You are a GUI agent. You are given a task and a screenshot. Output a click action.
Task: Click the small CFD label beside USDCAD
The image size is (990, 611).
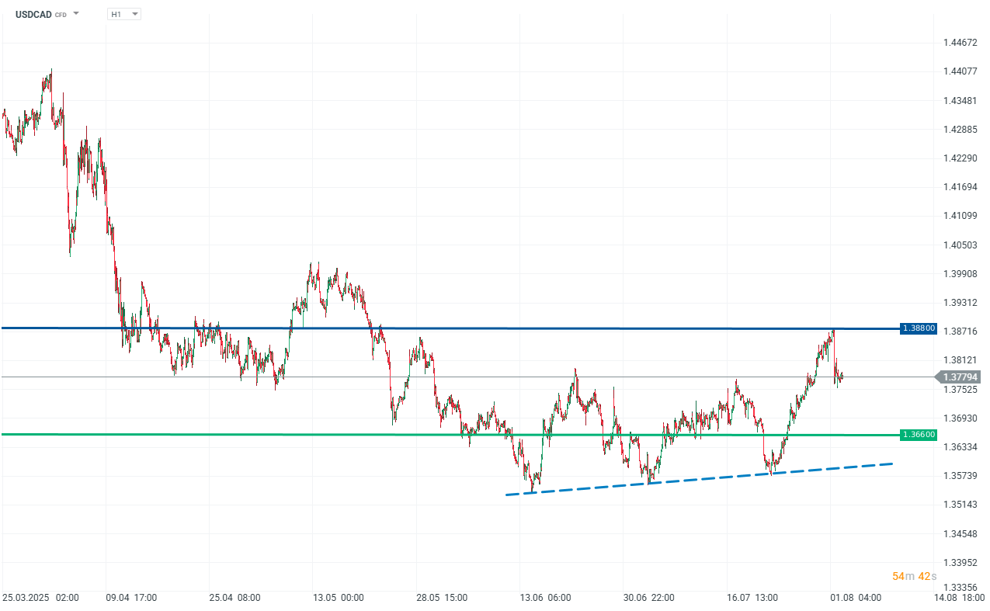click(x=61, y=15)
